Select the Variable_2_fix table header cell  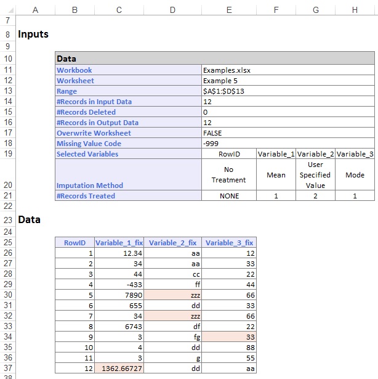[172, 242]
